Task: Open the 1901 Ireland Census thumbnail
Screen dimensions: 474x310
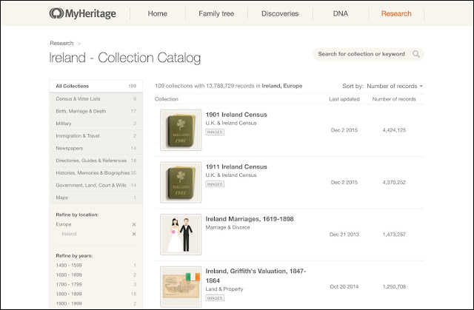Action: coord(181,130)
